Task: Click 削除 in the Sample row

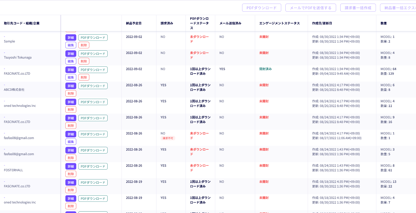Action: (84, 45)
